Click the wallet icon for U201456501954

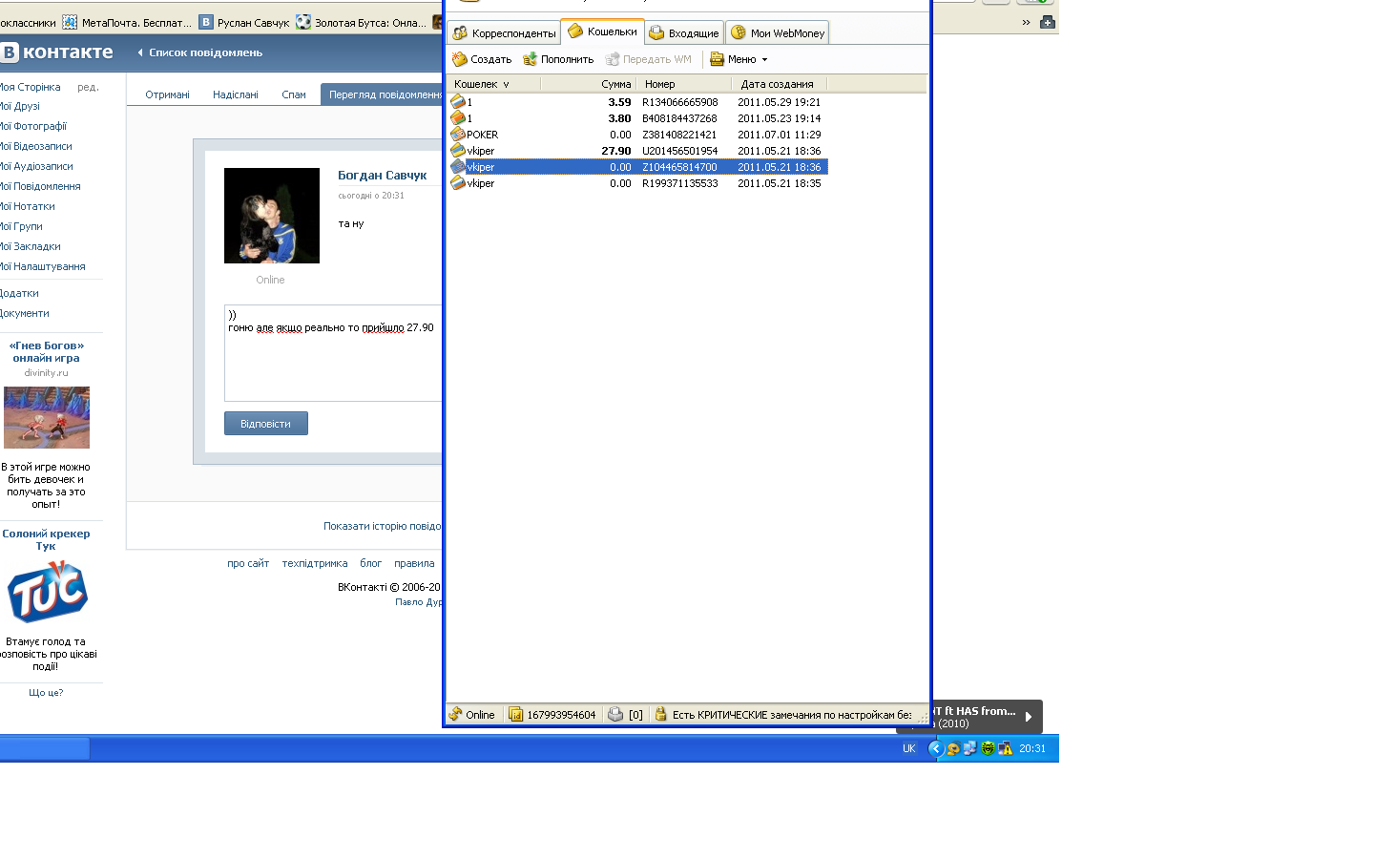[458, 151]
